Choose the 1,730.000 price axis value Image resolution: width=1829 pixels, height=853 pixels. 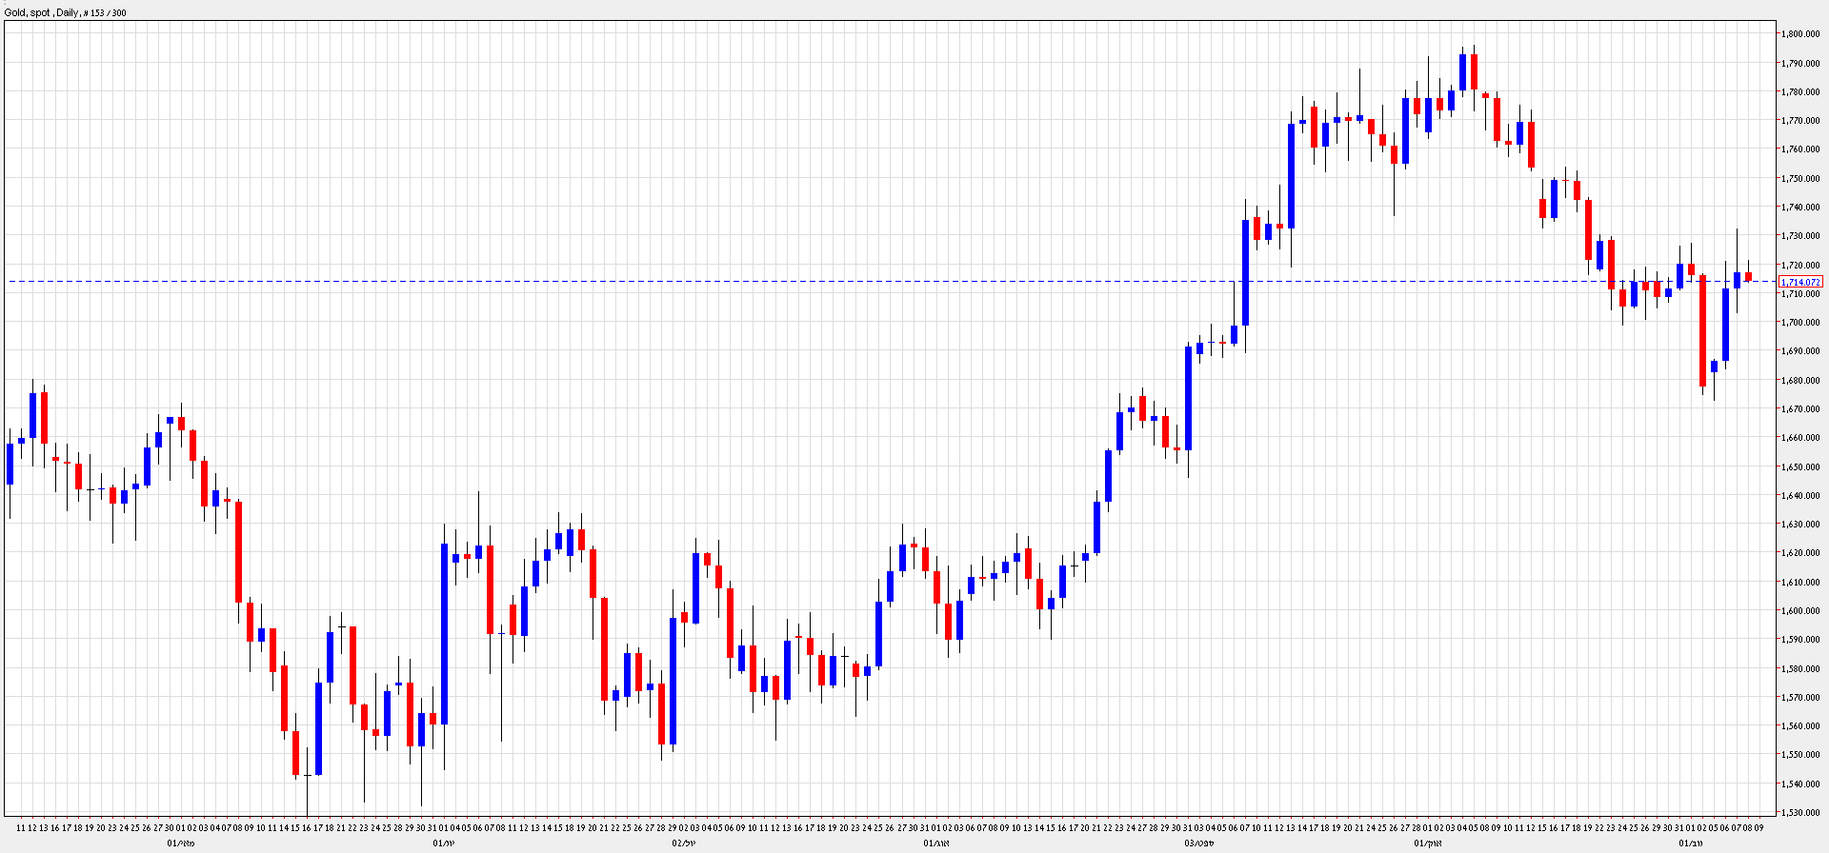pos(1800,236)
